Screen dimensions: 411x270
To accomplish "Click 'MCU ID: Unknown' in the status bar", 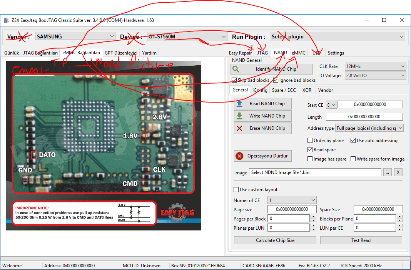I will (x=142, y=265).
